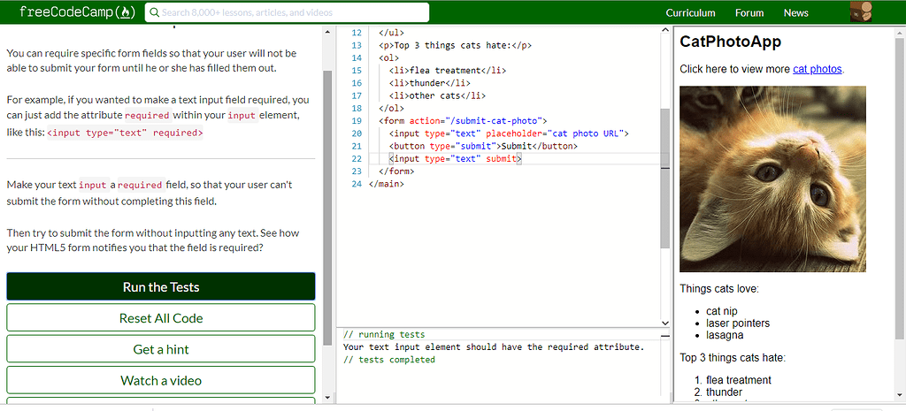Screen dimensions: 906x411
Task: Click the Get a hint button
Action: (161, 349)
